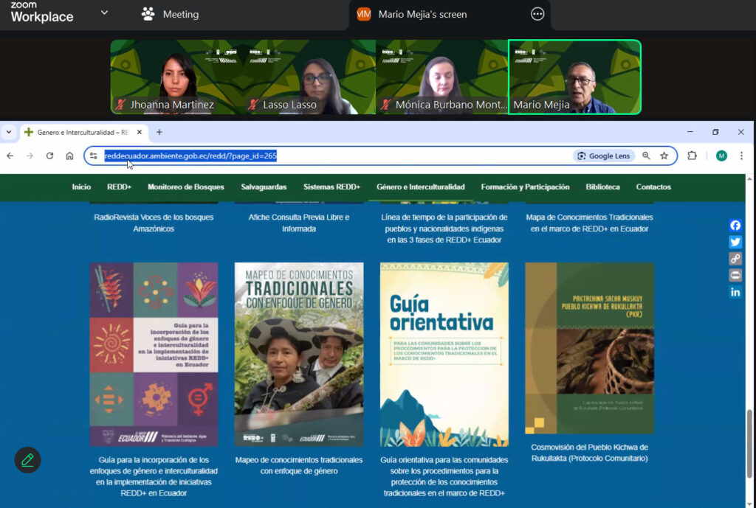Screen dimensions: 756x508
Task: Share page via Facebook icon
Action: point(735,226)
